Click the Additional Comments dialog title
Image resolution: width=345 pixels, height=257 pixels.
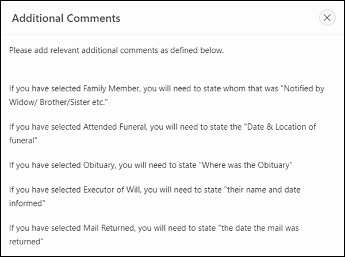pos(66,18)
